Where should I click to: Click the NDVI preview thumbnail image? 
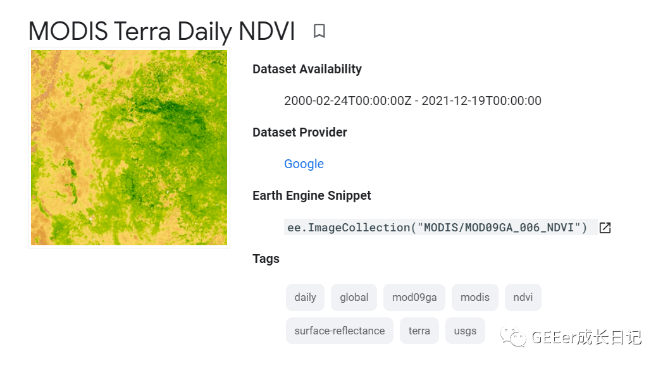128,147
